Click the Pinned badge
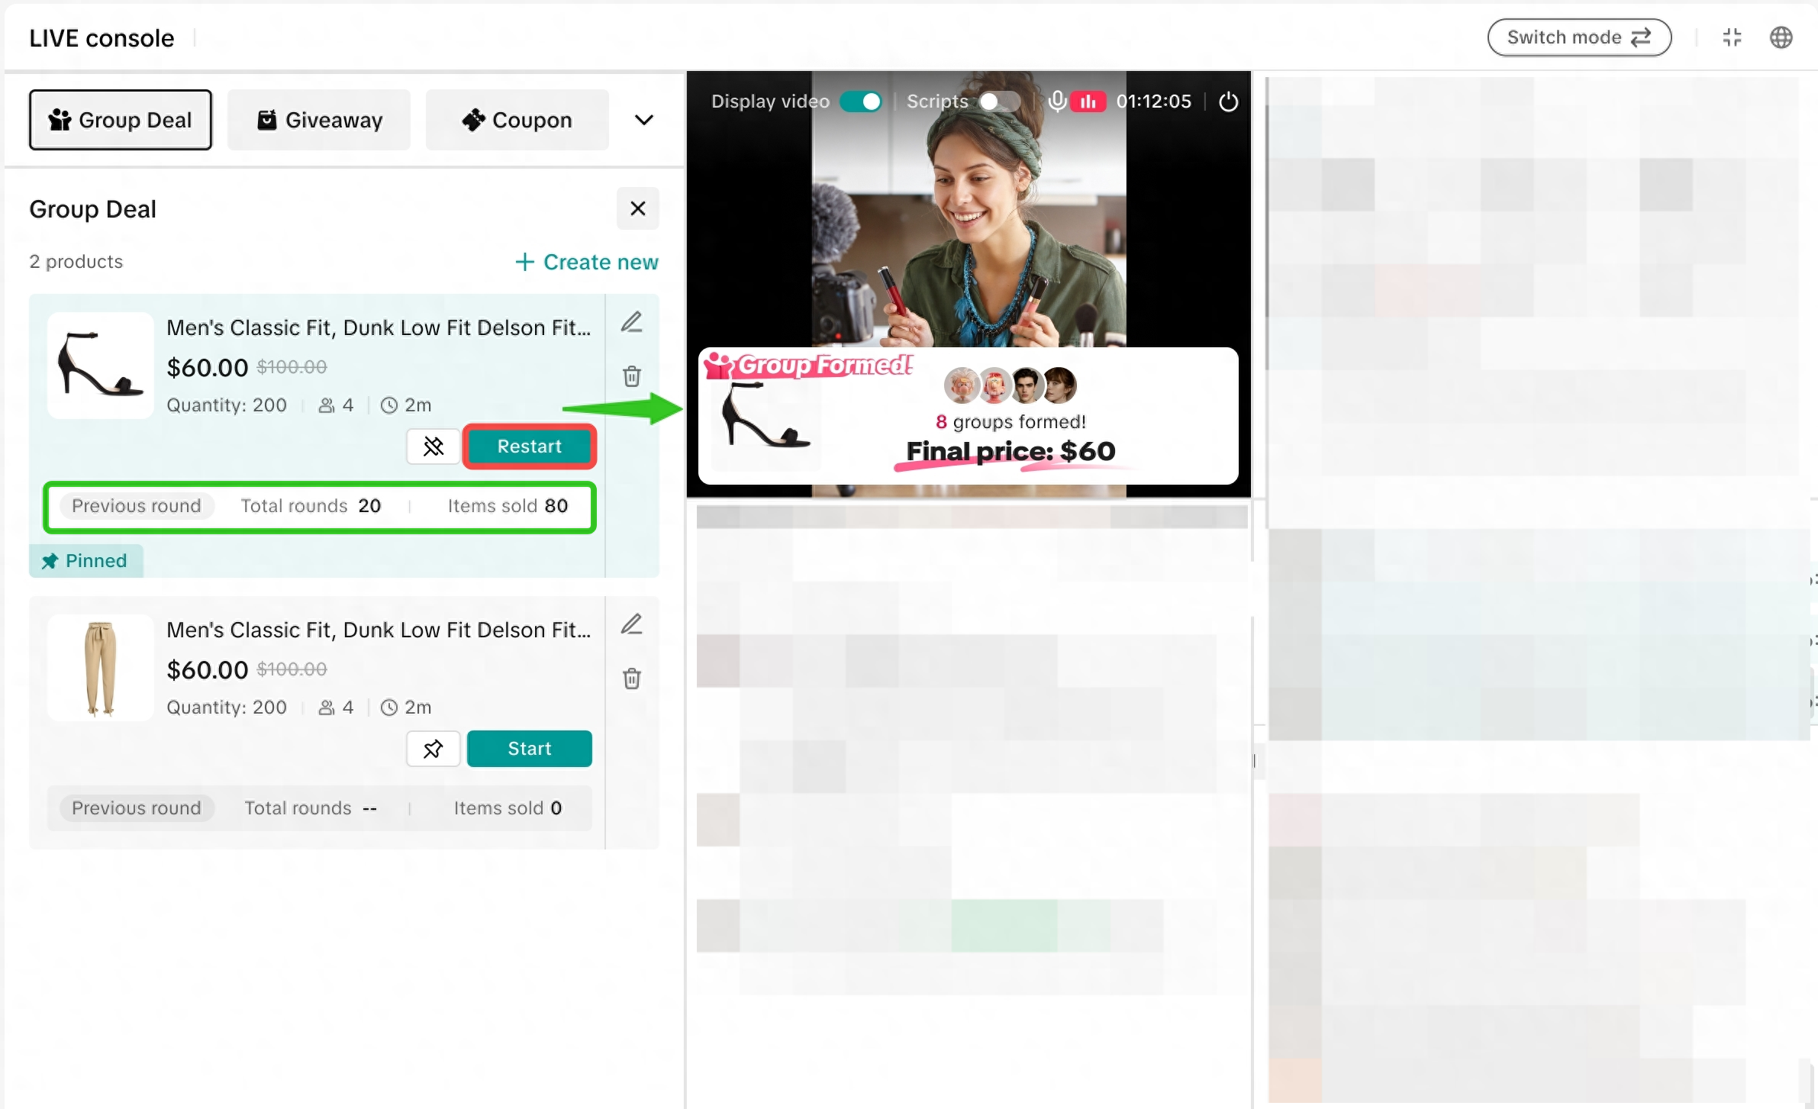This screenshot has height=1109, width=1818. coord(85,561)
